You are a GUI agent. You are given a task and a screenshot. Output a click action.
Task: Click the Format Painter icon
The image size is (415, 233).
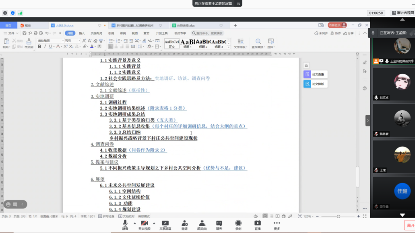click(x=29, y=43)
